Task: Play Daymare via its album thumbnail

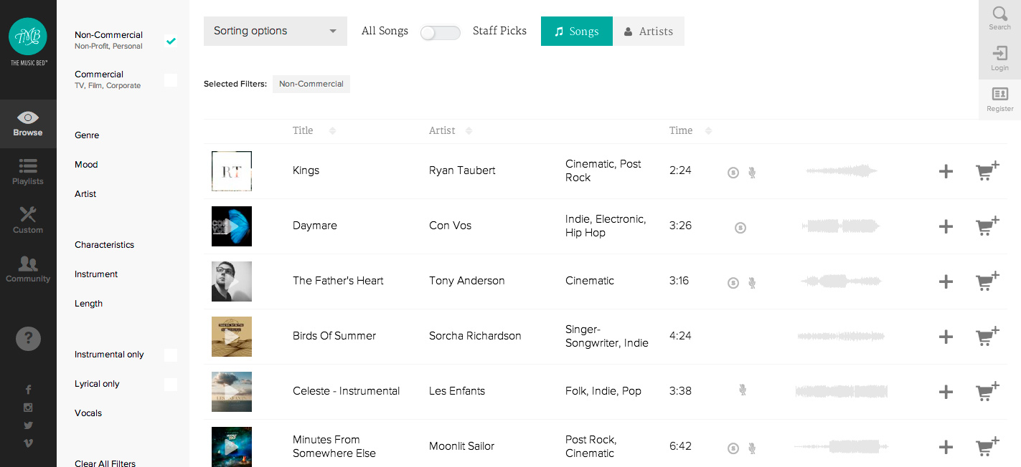Action: tap(232, 226)
